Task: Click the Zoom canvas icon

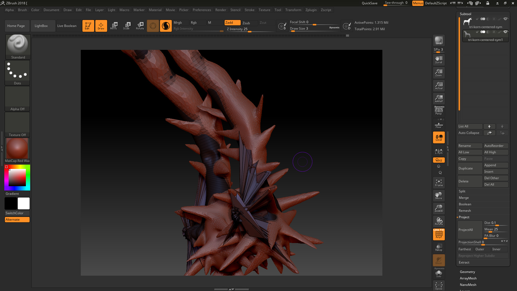Action: click(439, 73)
